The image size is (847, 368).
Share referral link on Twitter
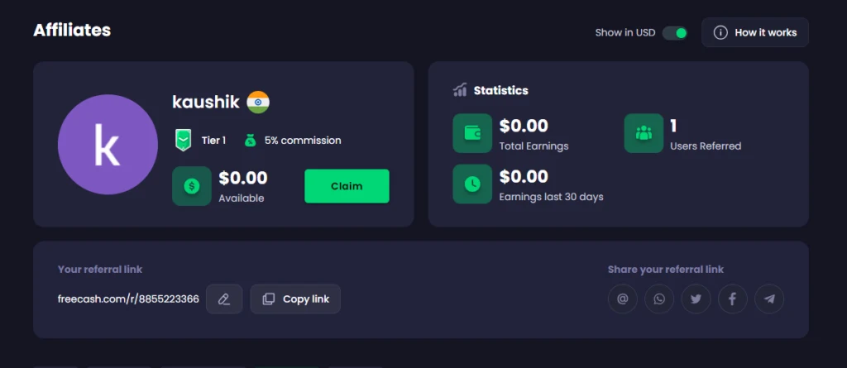click(x=696, y=299)
